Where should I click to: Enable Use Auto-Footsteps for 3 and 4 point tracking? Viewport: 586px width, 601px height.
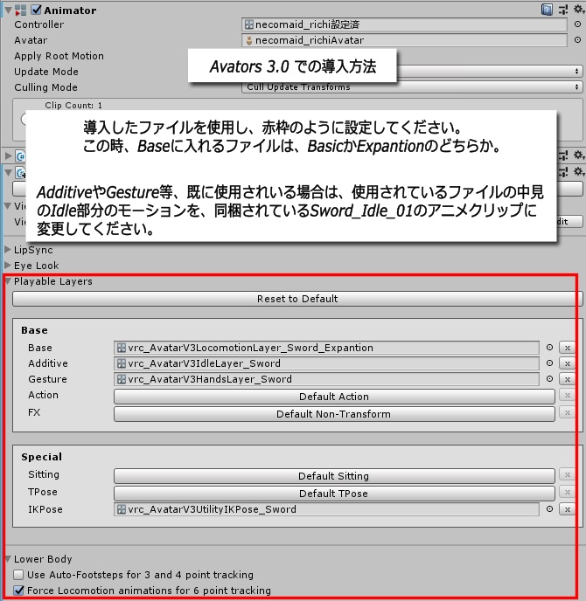18,575
